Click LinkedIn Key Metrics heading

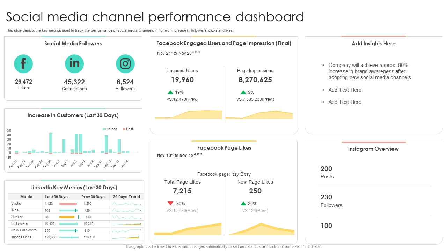(x=74, y=188)
